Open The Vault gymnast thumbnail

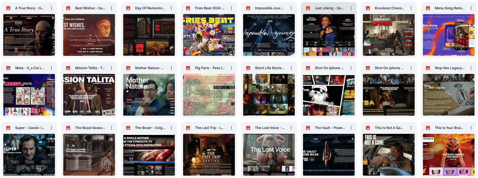(x=329, y=155)
